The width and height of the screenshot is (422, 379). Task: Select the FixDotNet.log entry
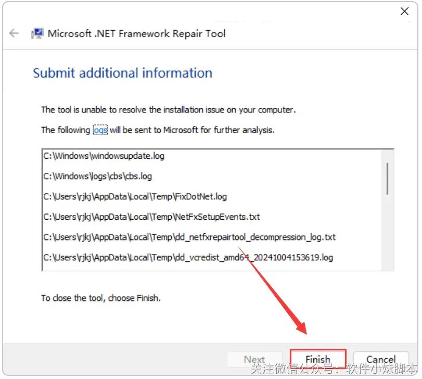pyautogui.click(x=135, y=196)
